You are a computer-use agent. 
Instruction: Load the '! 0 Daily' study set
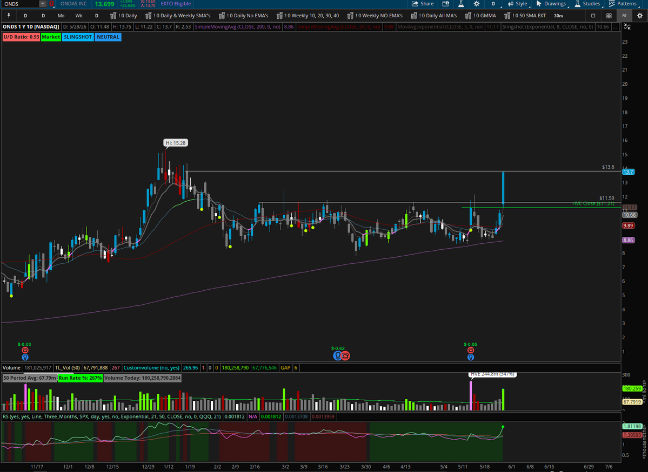[124, 16]
